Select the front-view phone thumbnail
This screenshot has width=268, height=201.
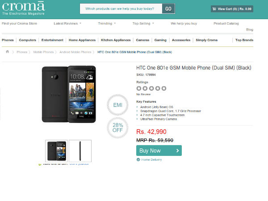tap(56, 151)
